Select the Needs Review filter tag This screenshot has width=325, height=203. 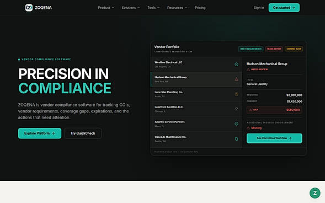(274, 49)
